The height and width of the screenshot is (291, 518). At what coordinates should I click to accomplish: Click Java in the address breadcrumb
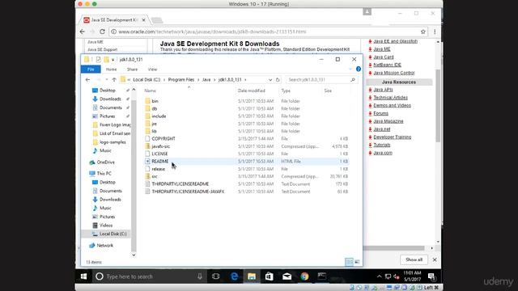point(206,80)
